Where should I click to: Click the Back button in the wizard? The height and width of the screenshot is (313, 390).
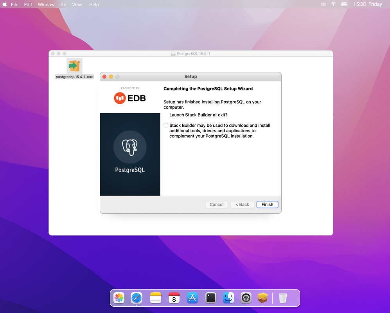point(242,204)
